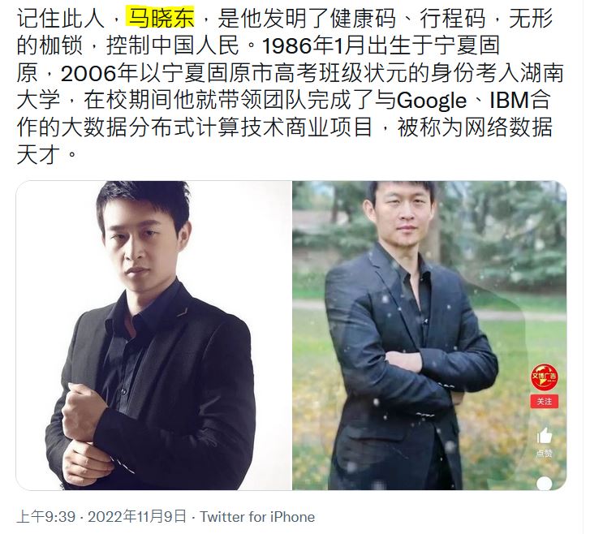Click the 2006年 text in the tweet
The width and height of the screenshot is (590, 534).
point(99,73)
